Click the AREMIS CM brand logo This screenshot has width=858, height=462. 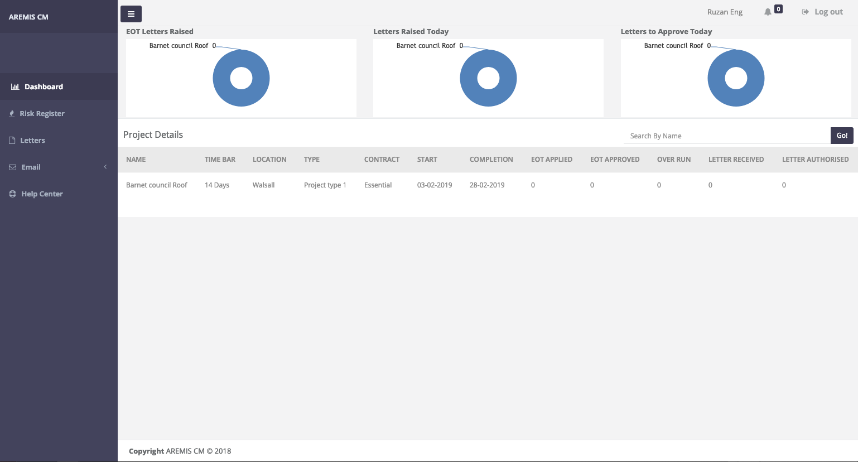coord(28,17)
